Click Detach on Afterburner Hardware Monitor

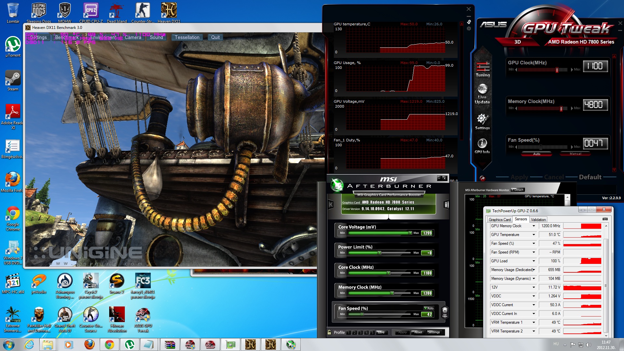pos(518,190)
